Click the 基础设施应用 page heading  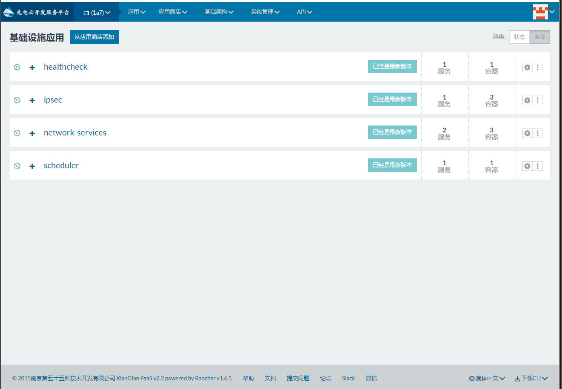37,37
